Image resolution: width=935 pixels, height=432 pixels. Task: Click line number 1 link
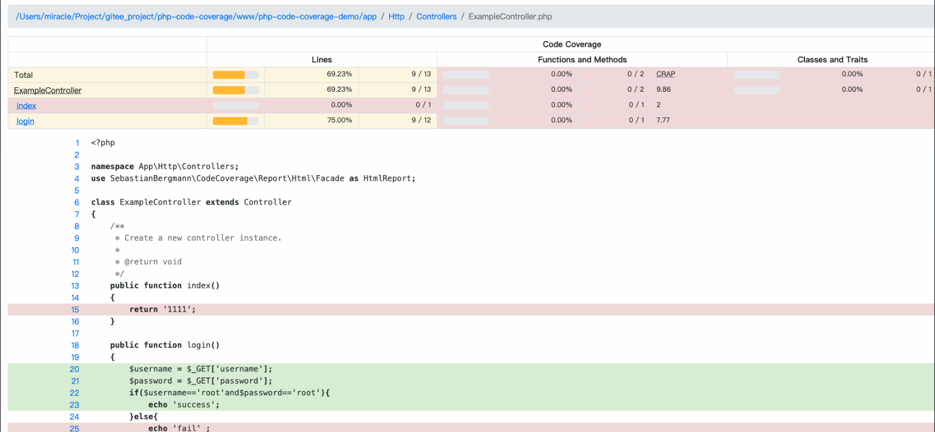click(77, 143)
